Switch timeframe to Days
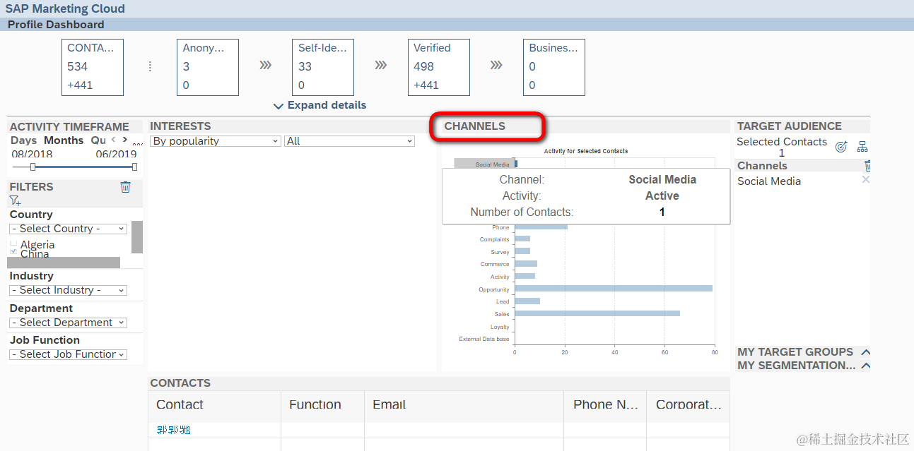Screen dimensions: 914x451 click(24, 140)
